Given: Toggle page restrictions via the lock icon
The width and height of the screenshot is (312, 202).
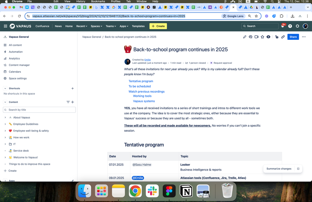Looking at the screenshot, I should 276,37.
